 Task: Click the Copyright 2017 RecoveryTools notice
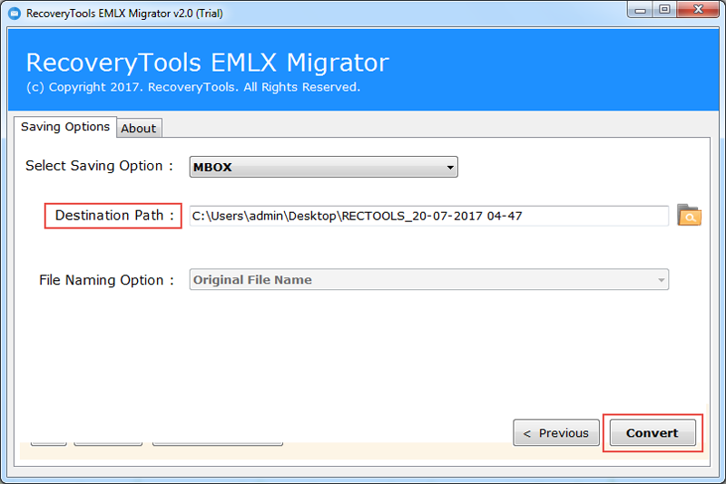click(193, 87)
